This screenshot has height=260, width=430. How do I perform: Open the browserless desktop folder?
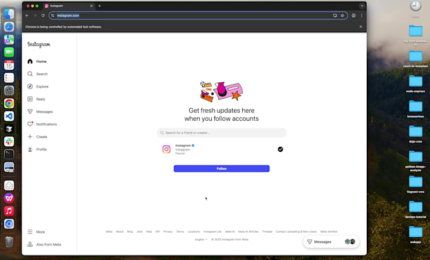click(x=415, y=109)
